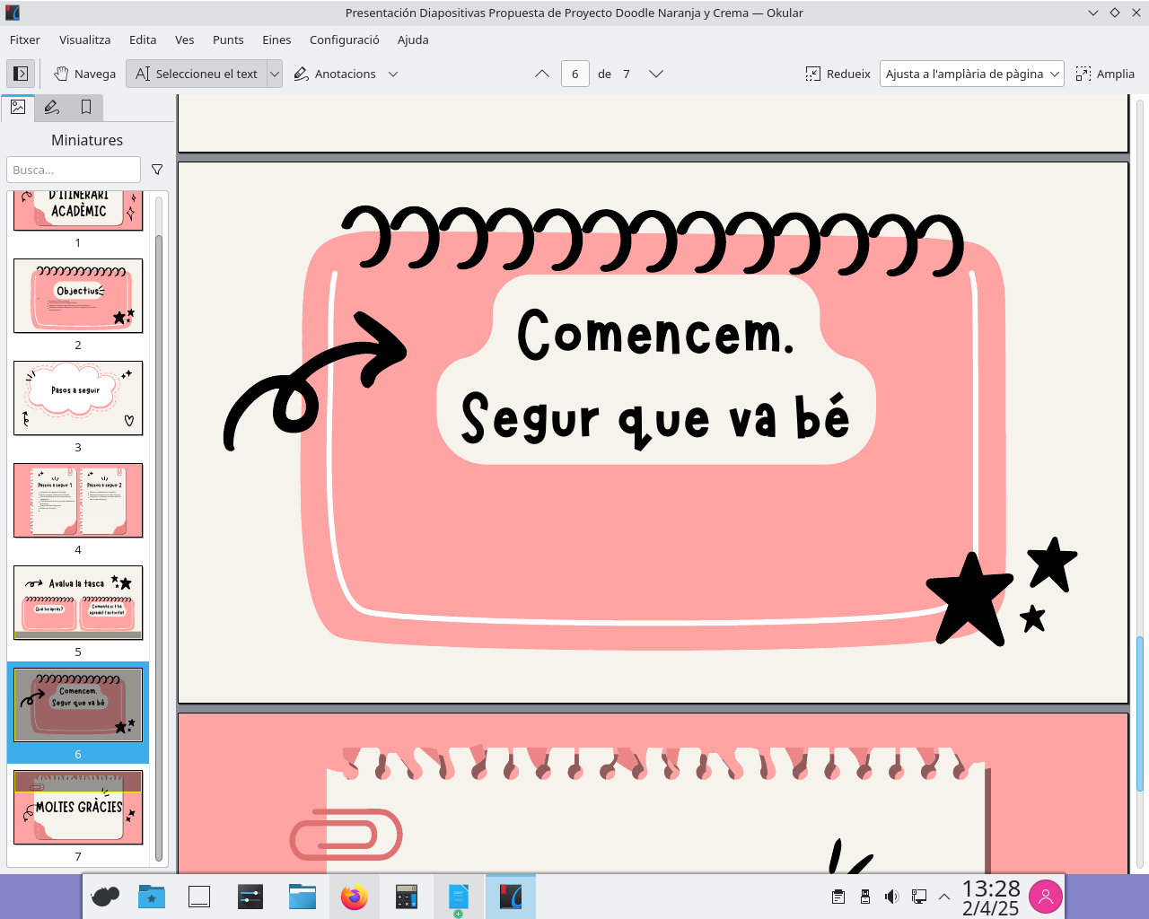The height and width of the screenshot is (919, 1149).
Task: Select the Navega hand tool
Action: click(x=85, y=74)
